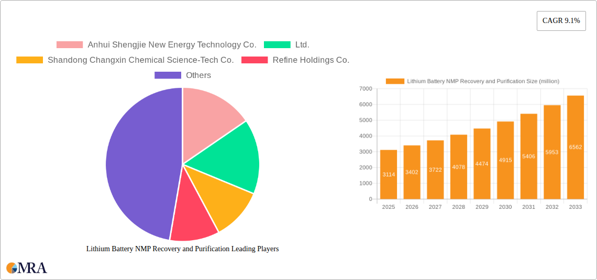This screenshot has height=280, width=597.
Task: Select the 2029 bar valued 4474
Action: coord(482,164)
